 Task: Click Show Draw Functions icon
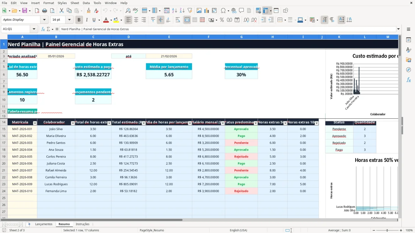[286, 11]
